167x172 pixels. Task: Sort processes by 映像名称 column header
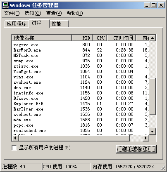tap(42, 38)
